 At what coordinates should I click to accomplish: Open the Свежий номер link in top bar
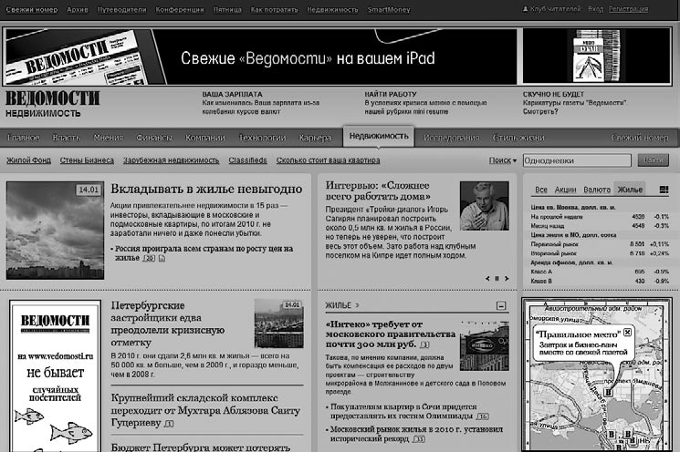point(32,9)
